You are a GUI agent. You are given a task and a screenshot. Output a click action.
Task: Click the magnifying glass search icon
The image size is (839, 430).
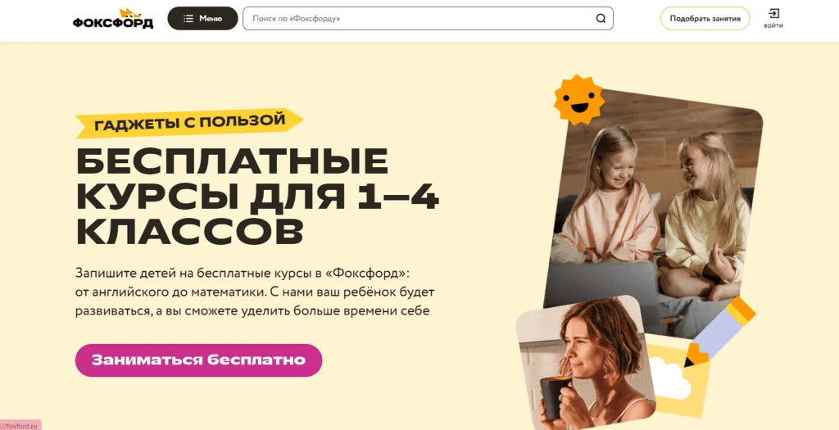pos(601,19)
